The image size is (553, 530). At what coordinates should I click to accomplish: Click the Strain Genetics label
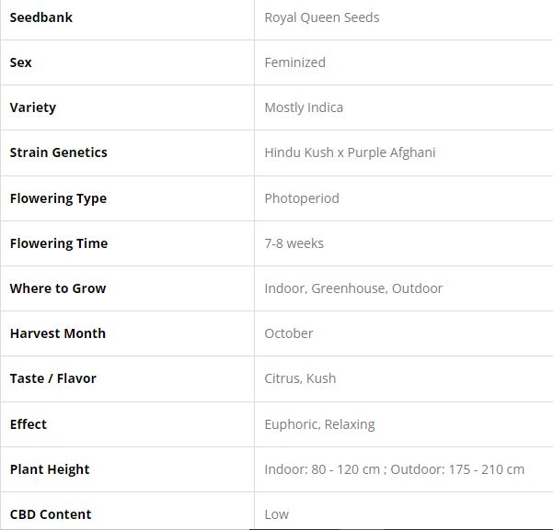[x=59, y=152]
